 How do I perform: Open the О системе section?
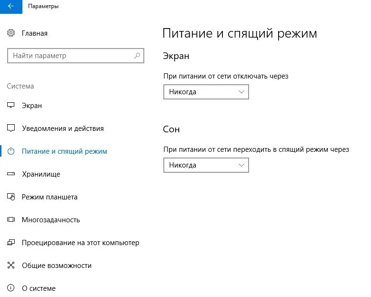click(39, 288)
